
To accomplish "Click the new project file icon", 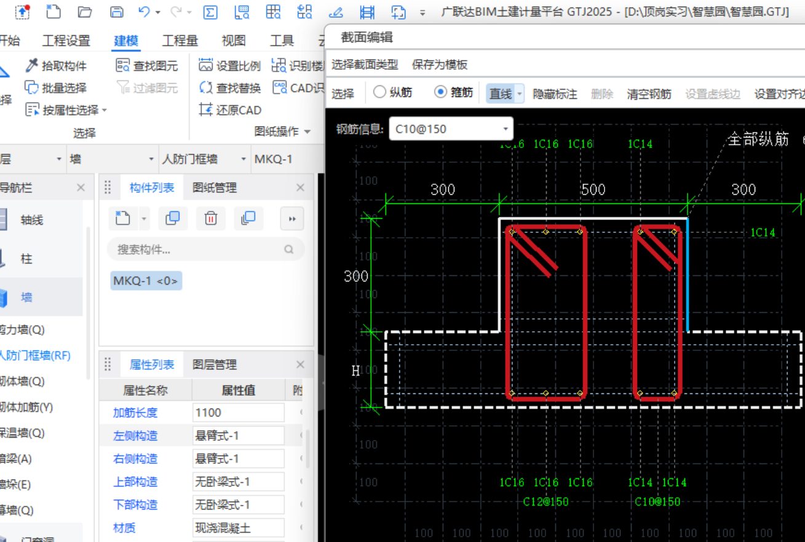I will pyautogui.click(x=54, y=12).
